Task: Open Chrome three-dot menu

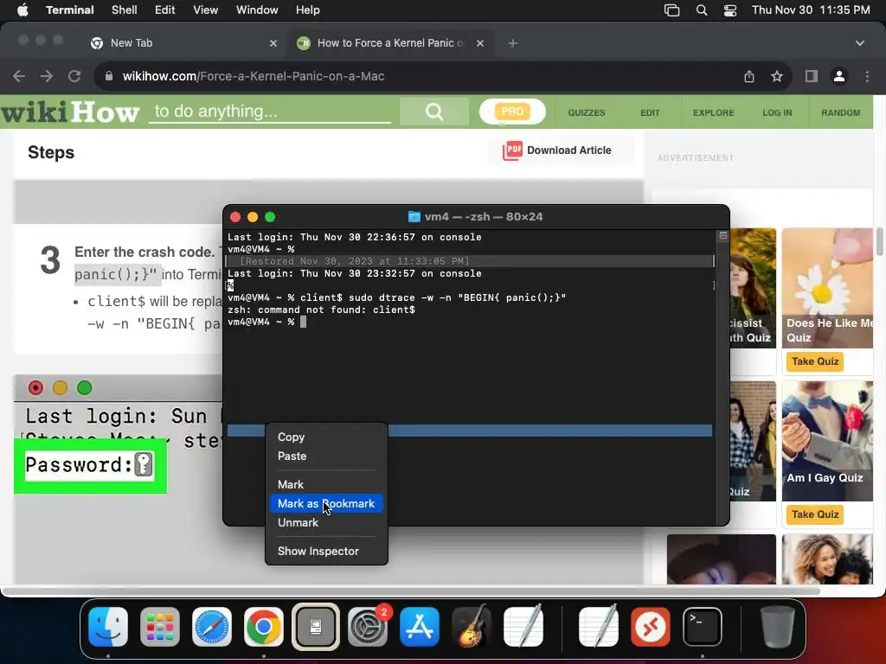Action: point(867,76)
